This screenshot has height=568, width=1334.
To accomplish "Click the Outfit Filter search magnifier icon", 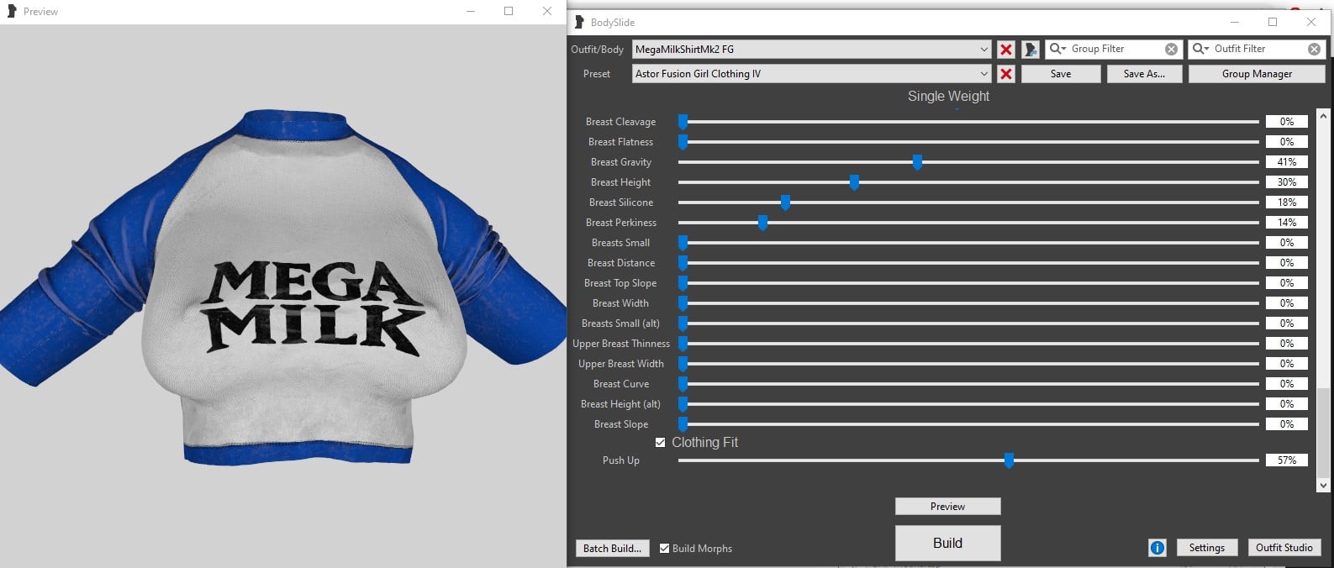I will point(1200,49).
